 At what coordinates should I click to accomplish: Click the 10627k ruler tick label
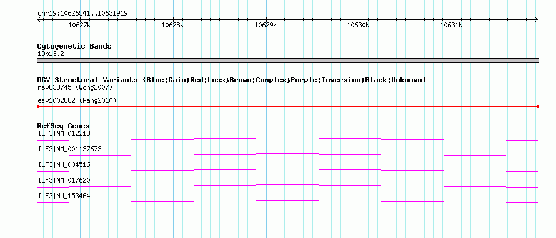79,25
